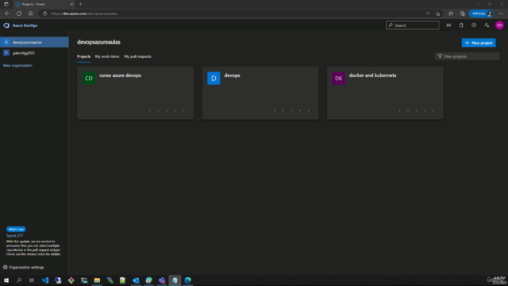This screenshot has width=508, height=286.
Task: Open the tab actions menu icon
Action: point(6,4)
